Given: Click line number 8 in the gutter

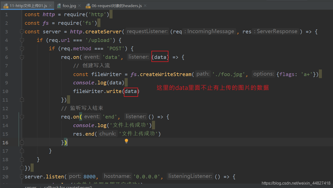Looking at the screenshot, I should pos(7,74).
